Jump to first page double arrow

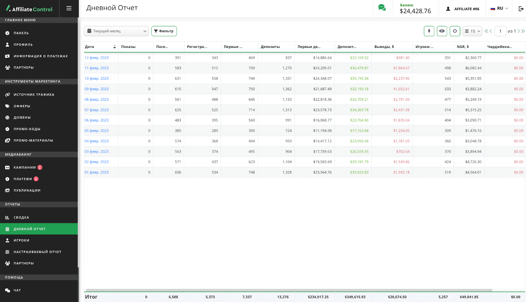tap(486, 31)
